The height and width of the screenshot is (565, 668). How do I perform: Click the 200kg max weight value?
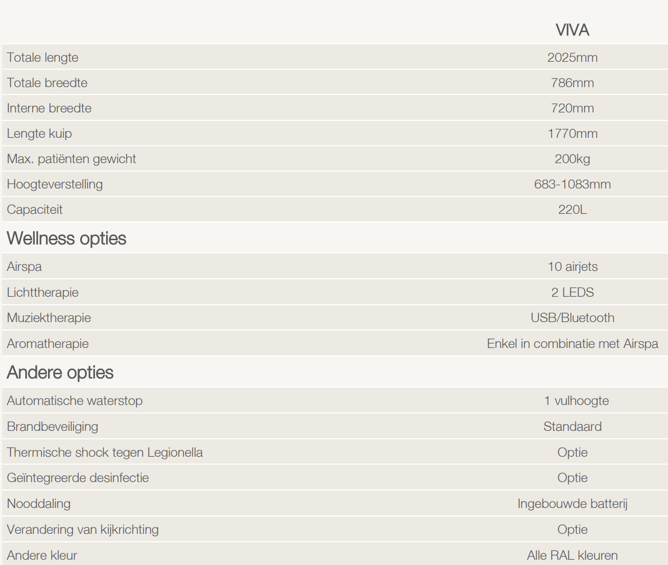[572, 159]
